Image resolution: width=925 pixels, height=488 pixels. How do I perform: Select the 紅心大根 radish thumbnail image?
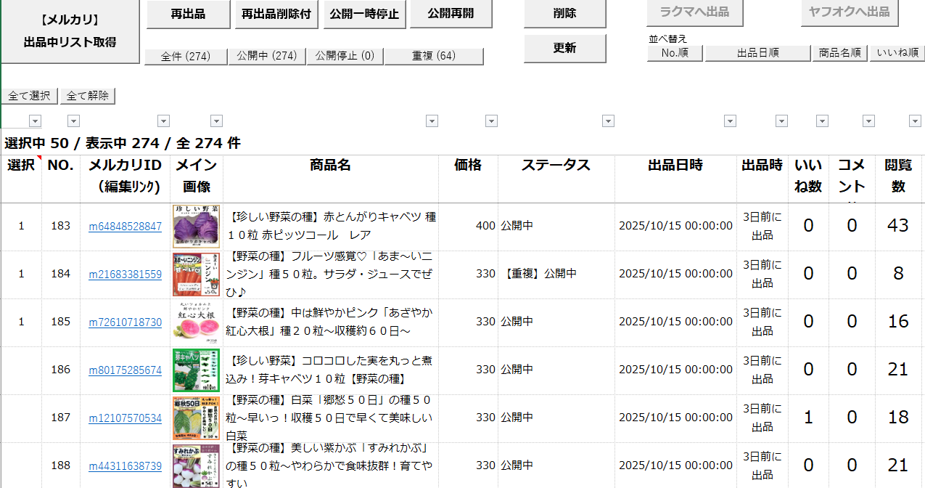[x=197, y=322]
